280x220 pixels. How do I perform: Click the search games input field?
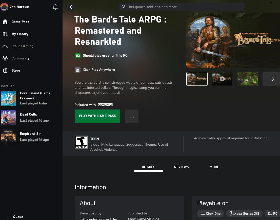182,7
